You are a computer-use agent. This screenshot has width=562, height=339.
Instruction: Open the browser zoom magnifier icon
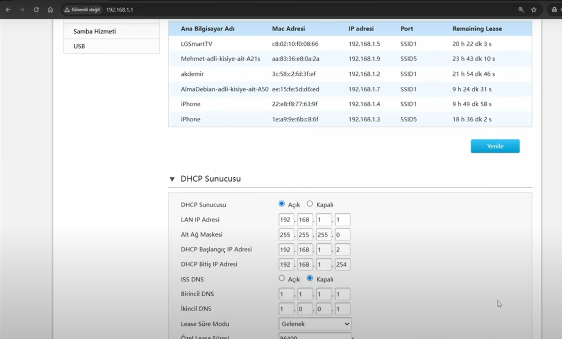click(x=521, y=10)
